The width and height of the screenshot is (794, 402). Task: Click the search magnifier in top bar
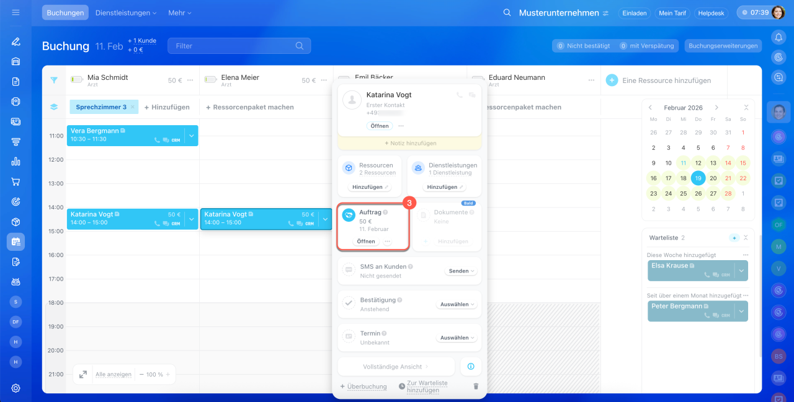coord(507,13)
